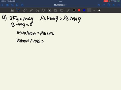Select the Image insert tool
This screenshot has height=90, width=121.
(x=56, y=10)
